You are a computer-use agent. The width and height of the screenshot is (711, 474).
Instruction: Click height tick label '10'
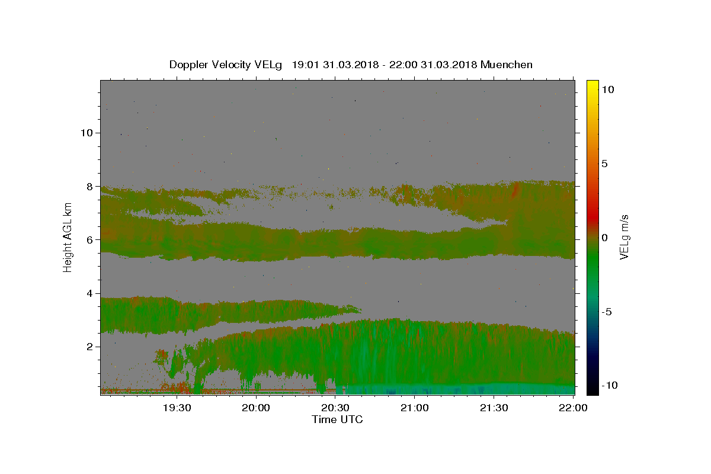click(x=86, y=133)
